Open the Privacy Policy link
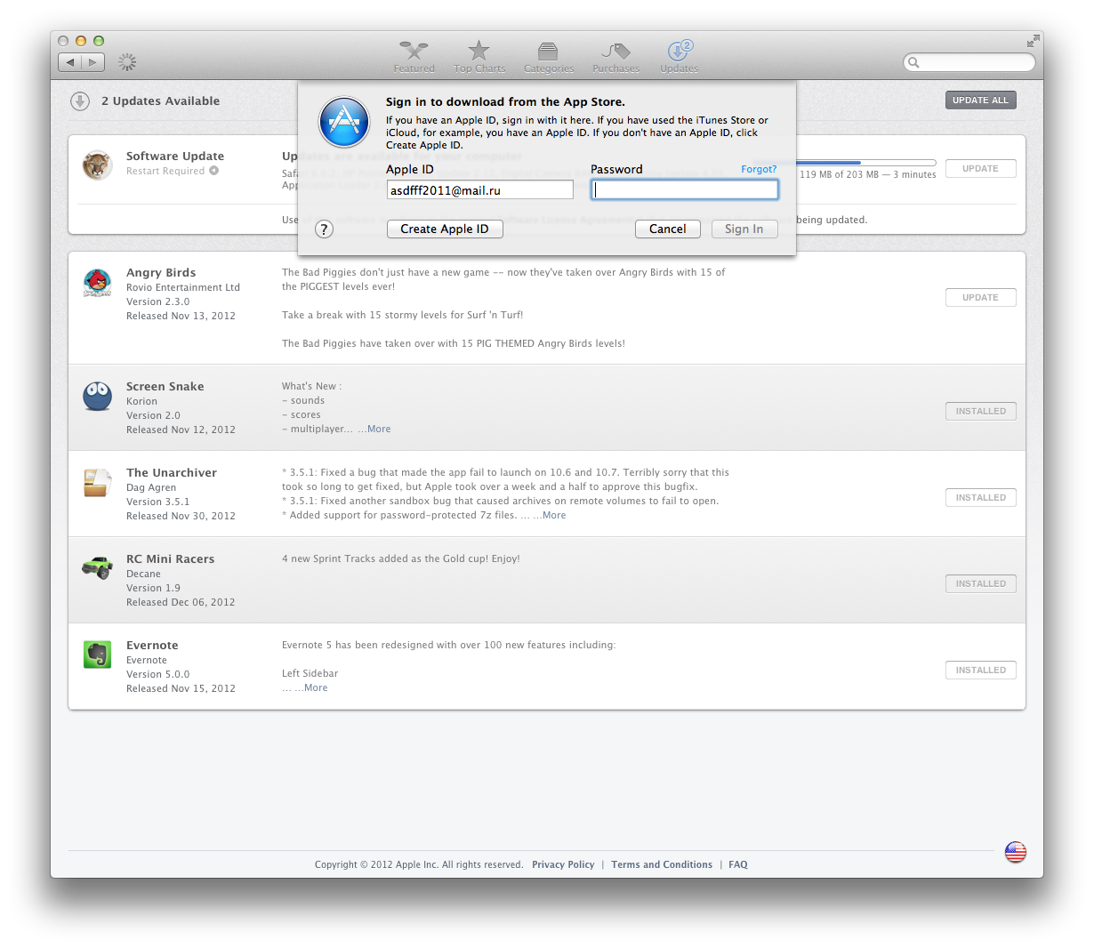Viewport: 1094px width, 948px height. click(x=563, y=864)
